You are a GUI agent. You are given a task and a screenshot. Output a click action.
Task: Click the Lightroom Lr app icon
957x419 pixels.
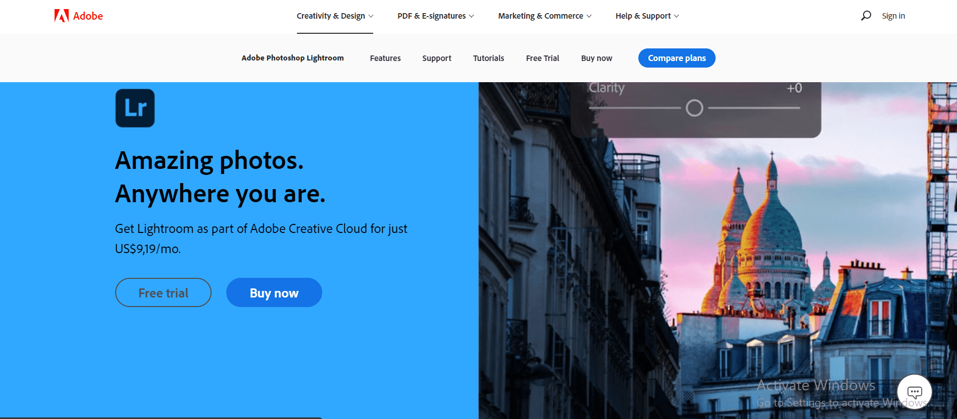click(135, 108)
